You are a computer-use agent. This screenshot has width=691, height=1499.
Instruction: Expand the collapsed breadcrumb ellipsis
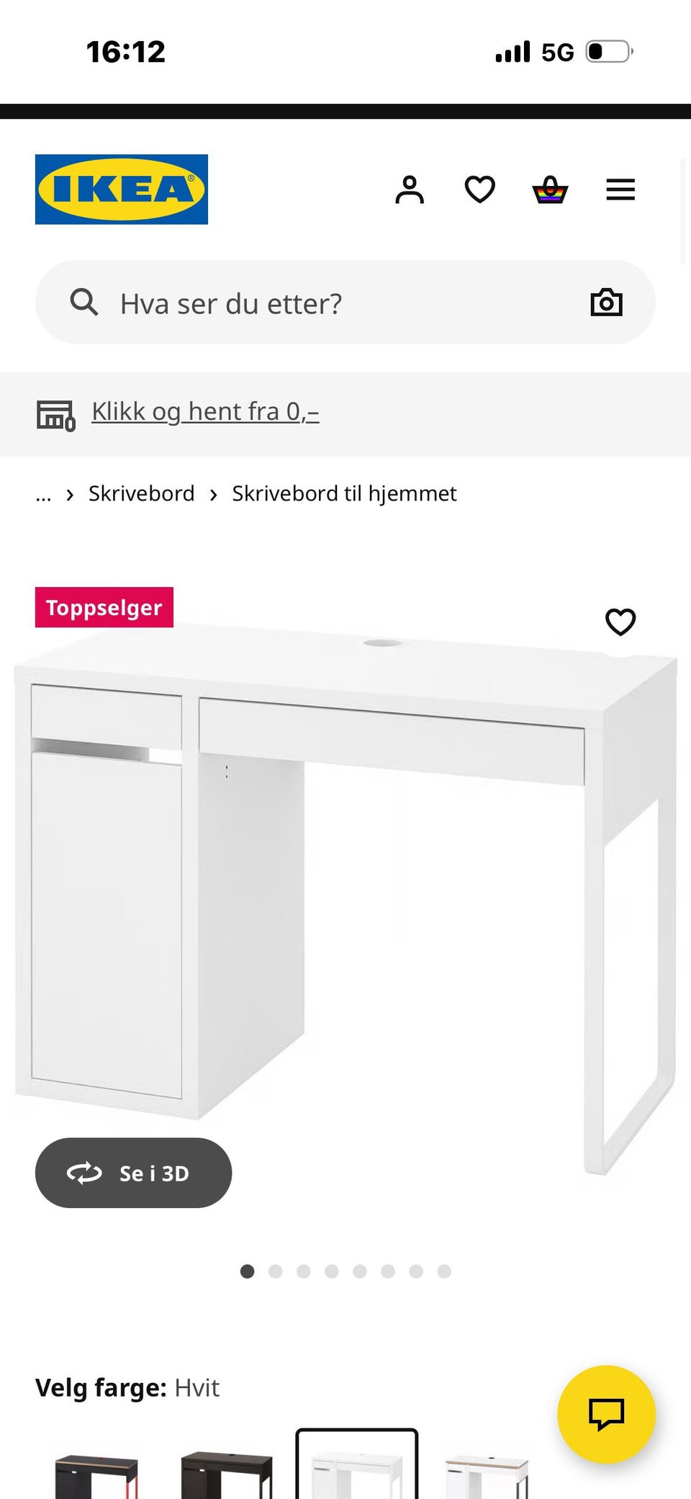[43, 494]
